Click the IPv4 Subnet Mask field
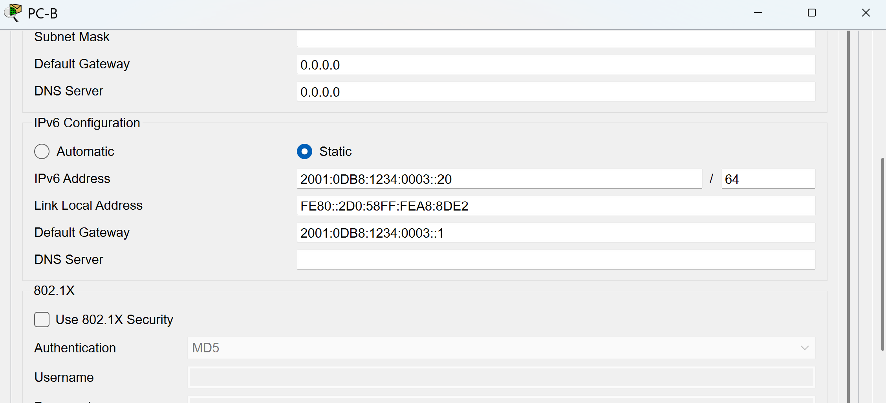 (x=556, y=38)
